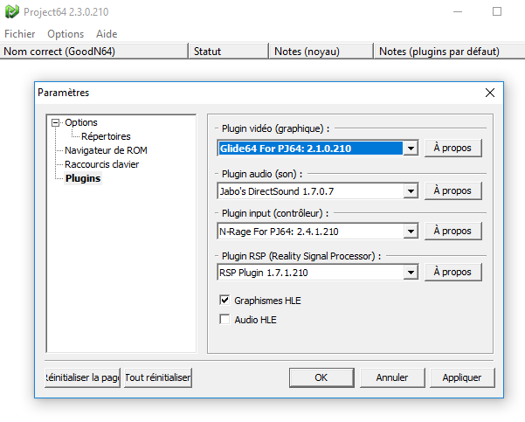
Task: Open À propos for video plugin
Action: 453,148
